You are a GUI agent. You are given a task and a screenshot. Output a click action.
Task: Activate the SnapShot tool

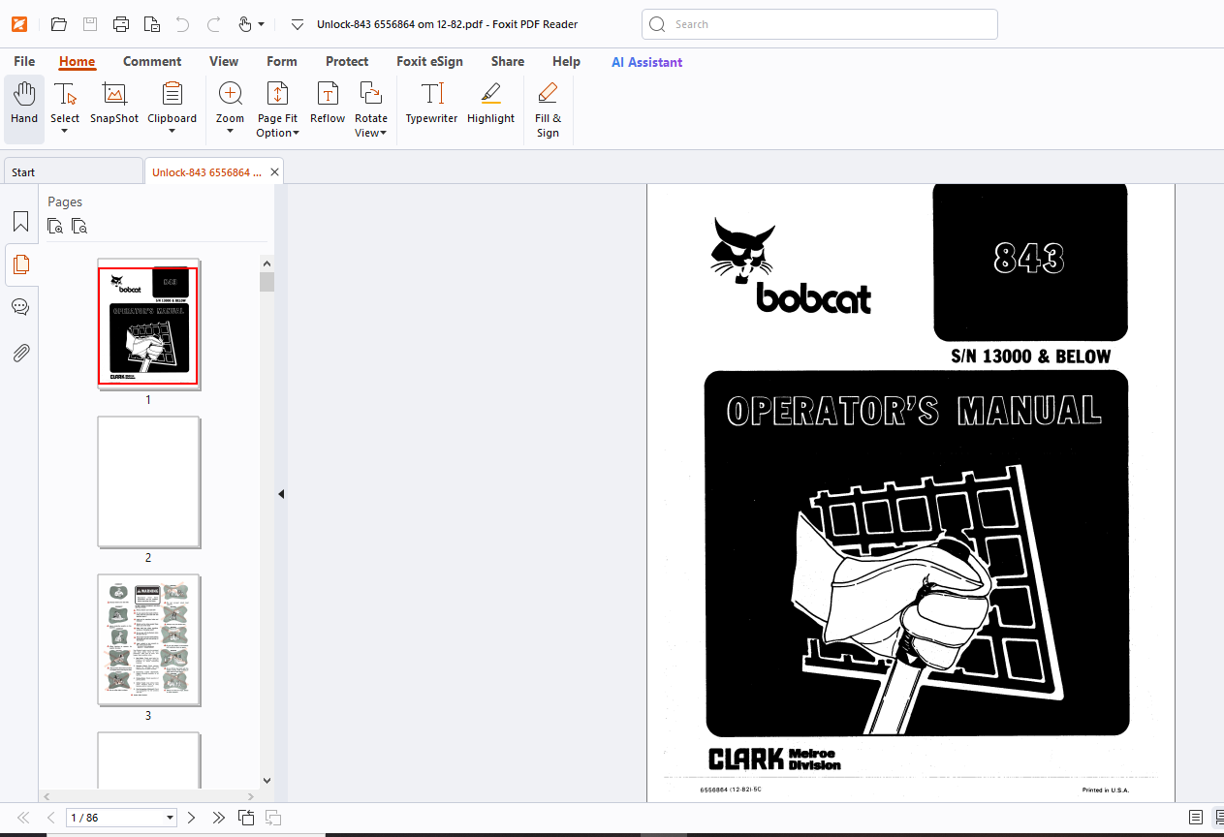pos(114,104)
